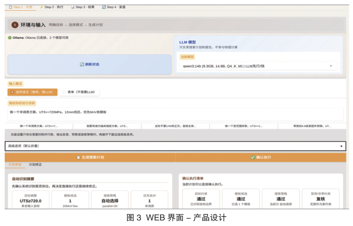Click the checkmark icon on 确认执行
This screenshot has width=353, height=226.
pos(253,157)
